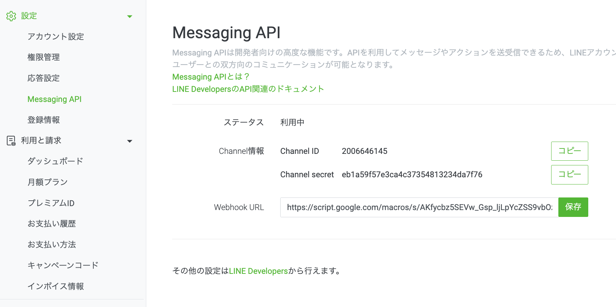Open 登録情報 in sidebar
Viewport: 616px width, 307px height.
[x=44, y=120]
